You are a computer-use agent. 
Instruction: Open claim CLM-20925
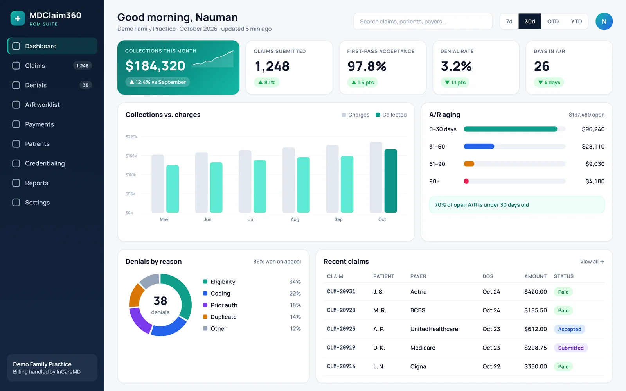pyautogui.click(x=341, y=329)
